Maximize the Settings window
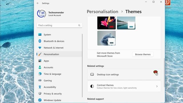183x103 pixels. pos(154,2)
